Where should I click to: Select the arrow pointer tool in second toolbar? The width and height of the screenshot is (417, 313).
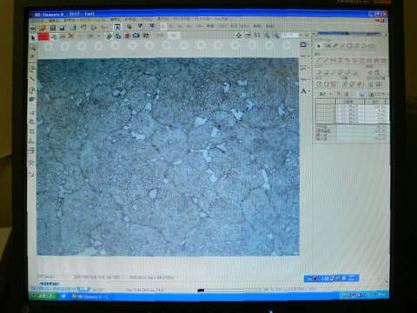pyautogui.click(x=33, y=37)
